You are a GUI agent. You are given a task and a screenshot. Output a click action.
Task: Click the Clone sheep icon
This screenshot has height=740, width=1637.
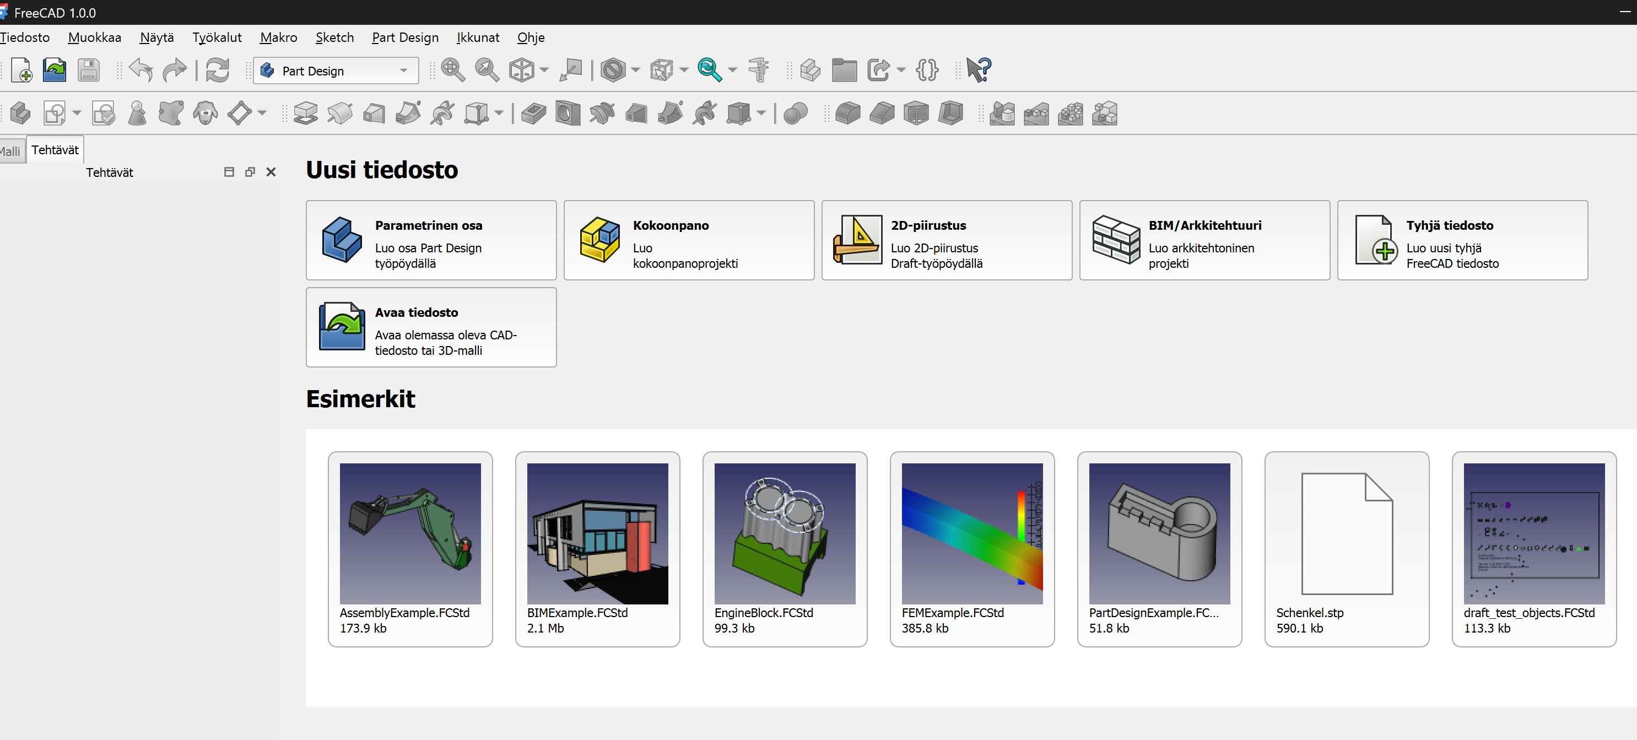(206, 114)
